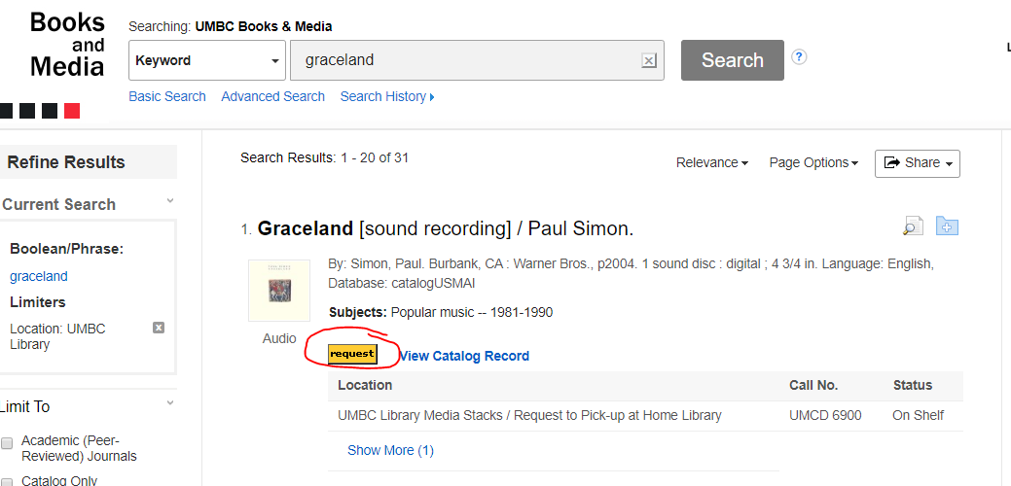Open Search History
The image size is (1011, 486).
pos(386,96)
